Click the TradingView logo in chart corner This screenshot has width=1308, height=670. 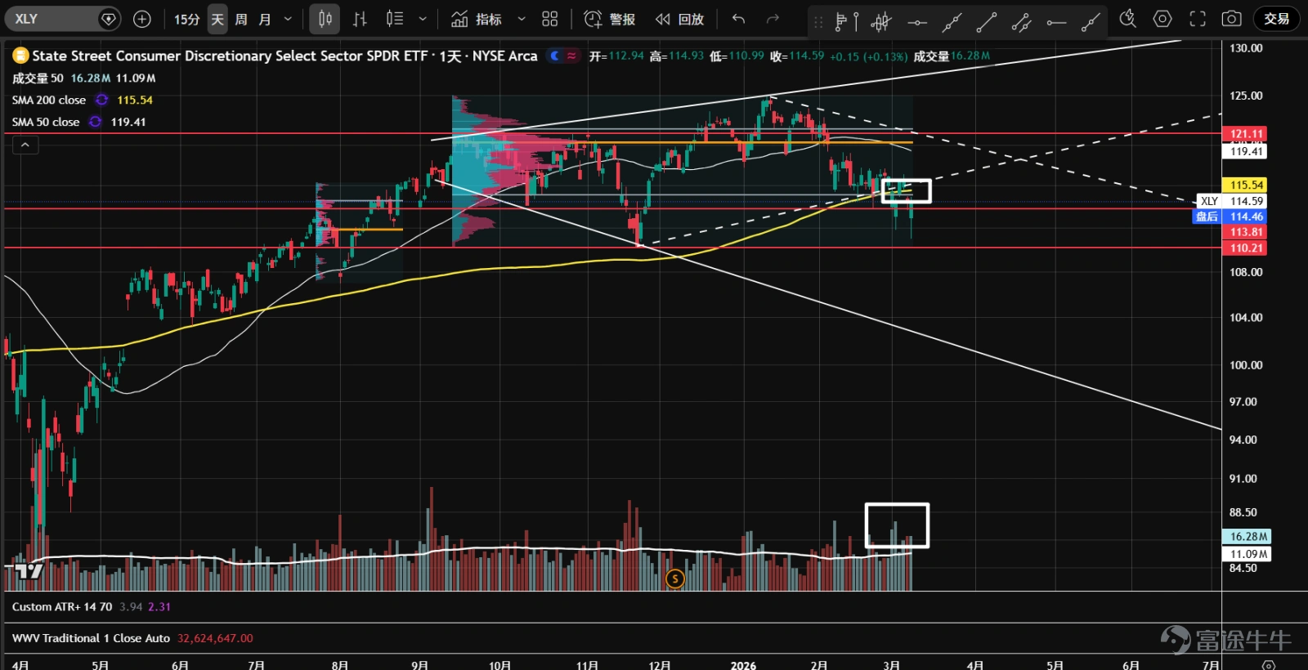(x=29, y=570)
